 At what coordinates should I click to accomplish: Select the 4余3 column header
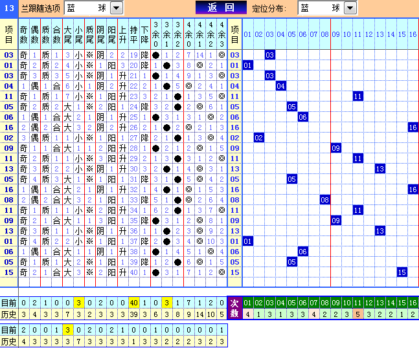coord(221,34)
